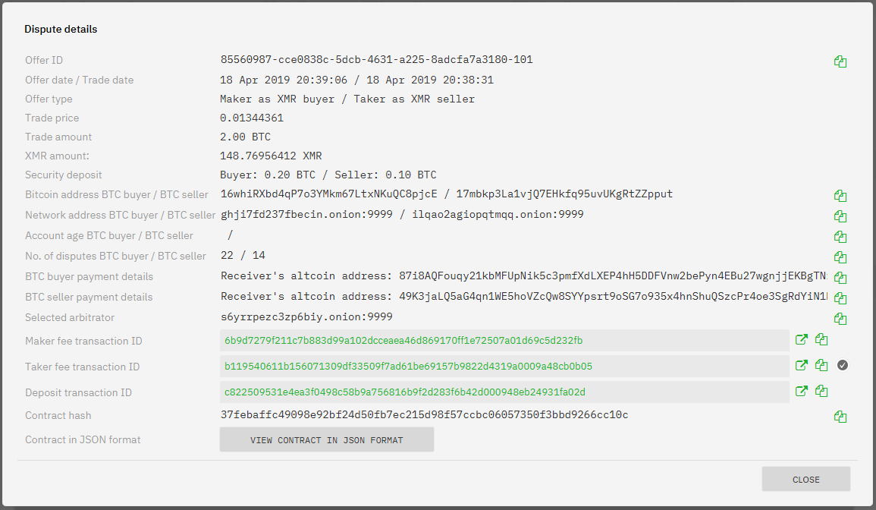The height and width of the screenshot is (510, 876).
Task: Copy the taker fee transaction ID
Action: click(x=821, y=365)
